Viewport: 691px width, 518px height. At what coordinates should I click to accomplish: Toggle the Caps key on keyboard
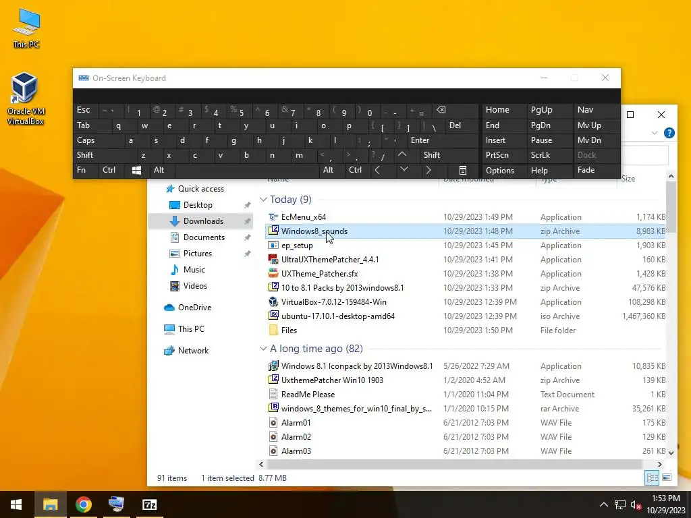(x=99, y=140)
